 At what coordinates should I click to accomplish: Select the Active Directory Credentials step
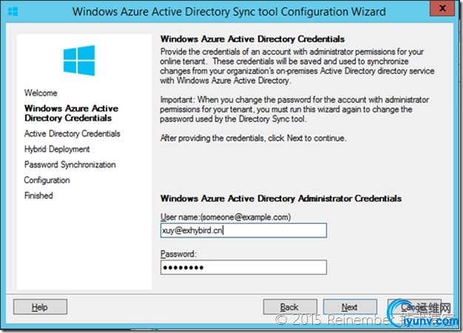click(x=72, y=134)
